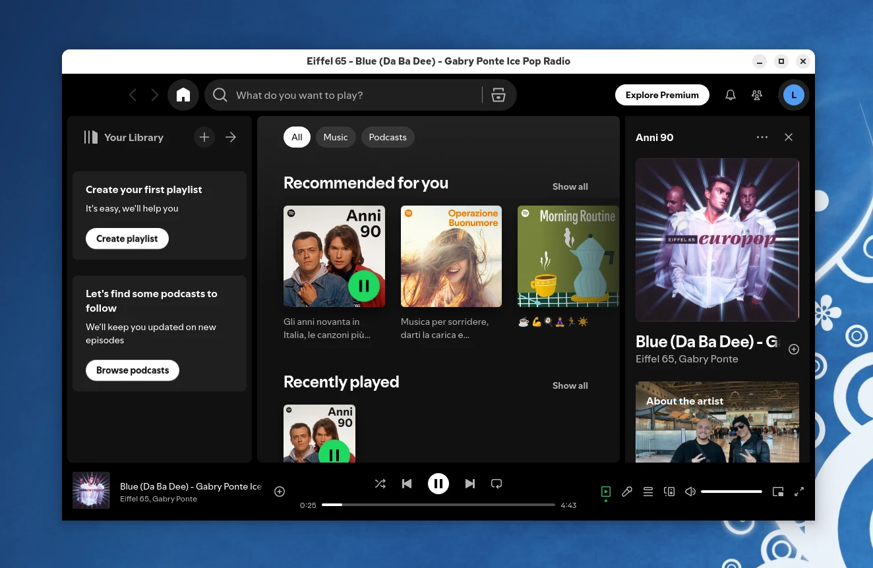
Task: Click the Create playlist button
Action: (127, 239)
